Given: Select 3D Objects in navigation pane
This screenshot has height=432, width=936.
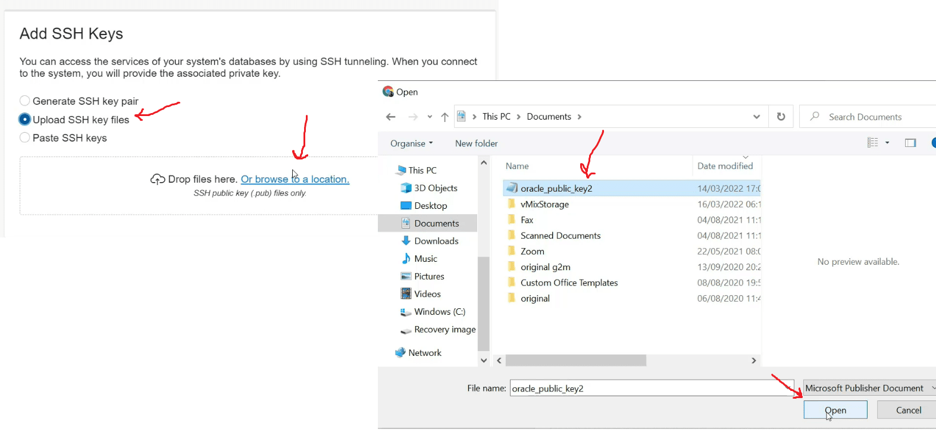Looking at the screenshot, I should (x=436, y=188).
